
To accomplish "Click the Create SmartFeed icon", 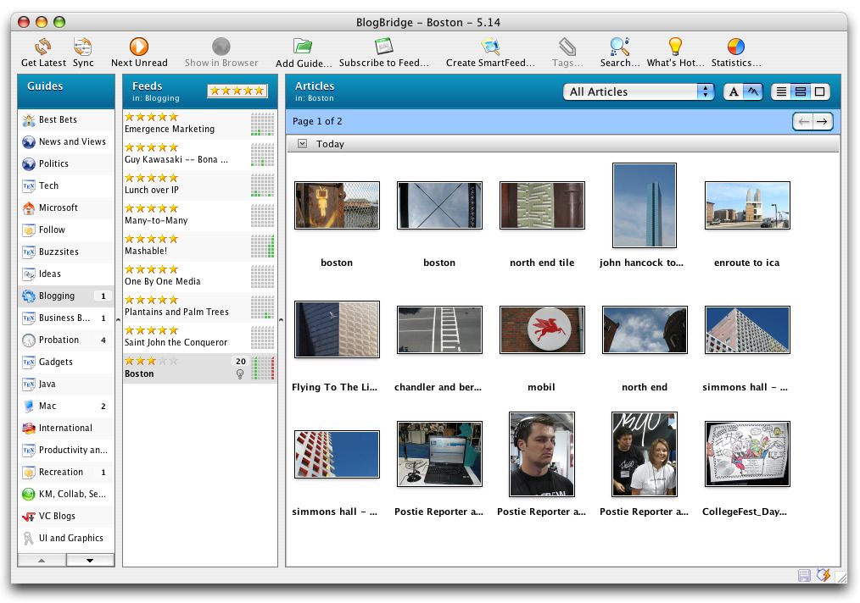I will click(x=490, y=47).
